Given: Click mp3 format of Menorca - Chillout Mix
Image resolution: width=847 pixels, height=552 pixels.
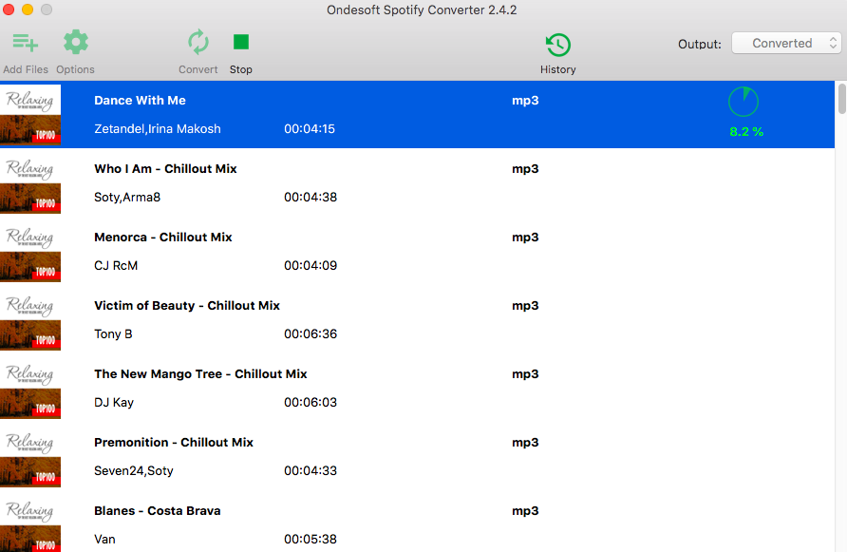Looking at the screenshot, I should tap(525, 238).
